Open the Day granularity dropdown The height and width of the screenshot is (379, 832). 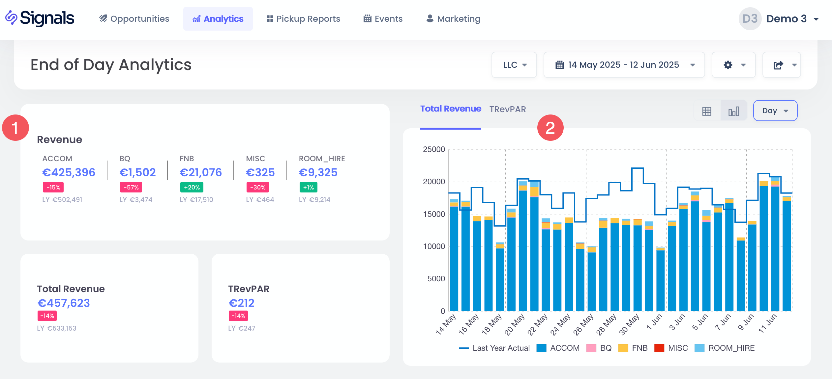point(775,111)
